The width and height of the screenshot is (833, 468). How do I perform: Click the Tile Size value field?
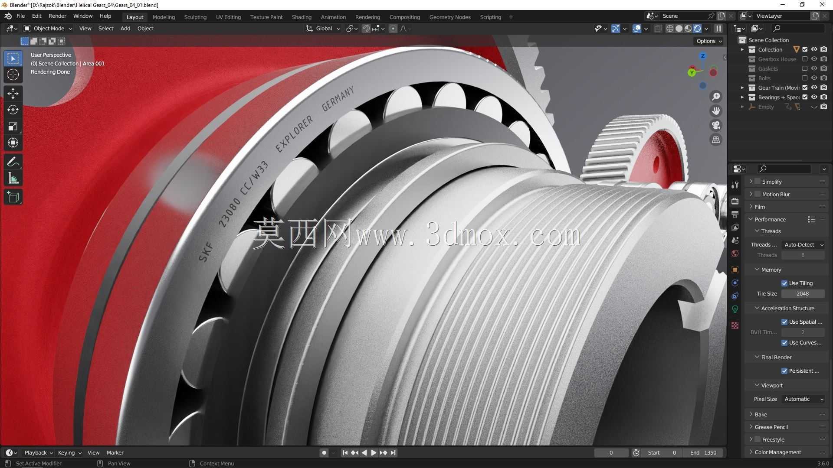[803, 294]
